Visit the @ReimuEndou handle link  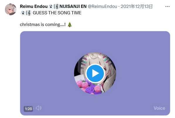coord(102,6)
